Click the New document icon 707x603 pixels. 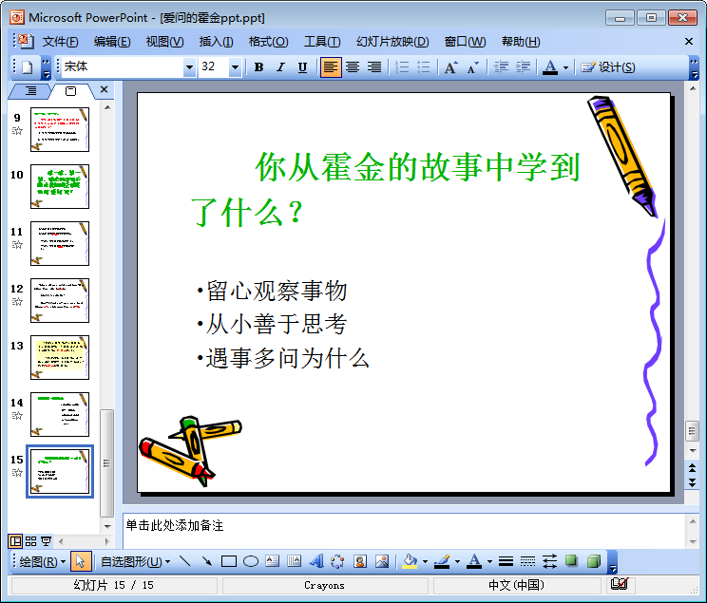coord(27,67)
